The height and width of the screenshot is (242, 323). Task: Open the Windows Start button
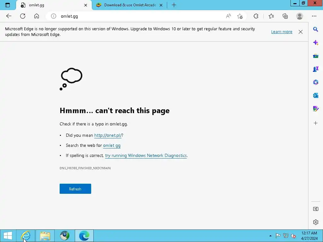click(x=8, y=236)
